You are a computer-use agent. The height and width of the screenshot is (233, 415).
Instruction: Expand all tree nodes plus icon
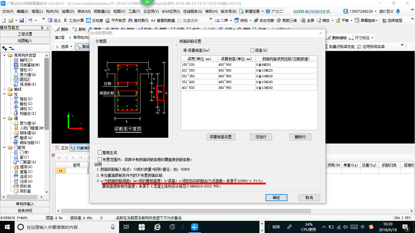(4, 48)
